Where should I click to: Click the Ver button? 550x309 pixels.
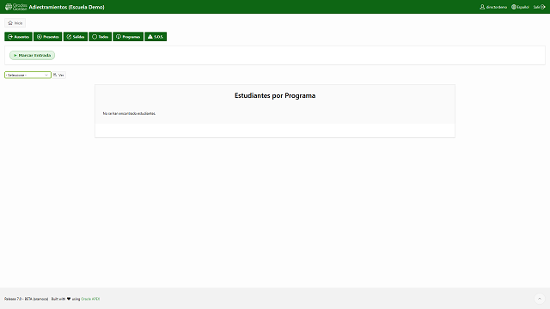coord(58,75)
